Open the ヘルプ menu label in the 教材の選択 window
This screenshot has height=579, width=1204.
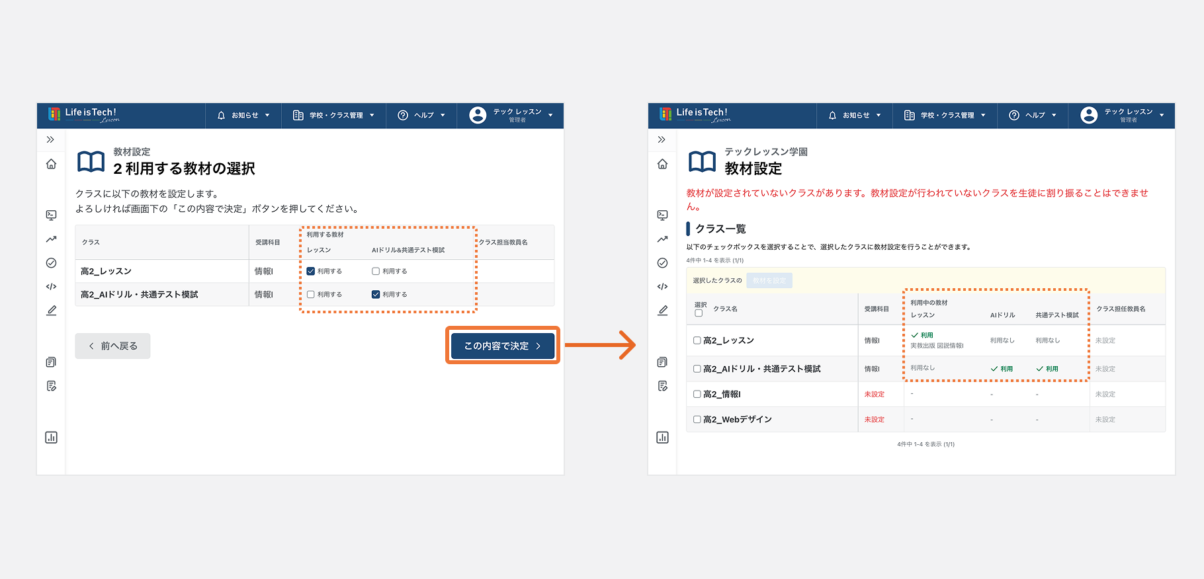click(424, 115)
